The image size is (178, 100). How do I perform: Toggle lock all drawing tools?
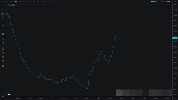tap(3, 57)
